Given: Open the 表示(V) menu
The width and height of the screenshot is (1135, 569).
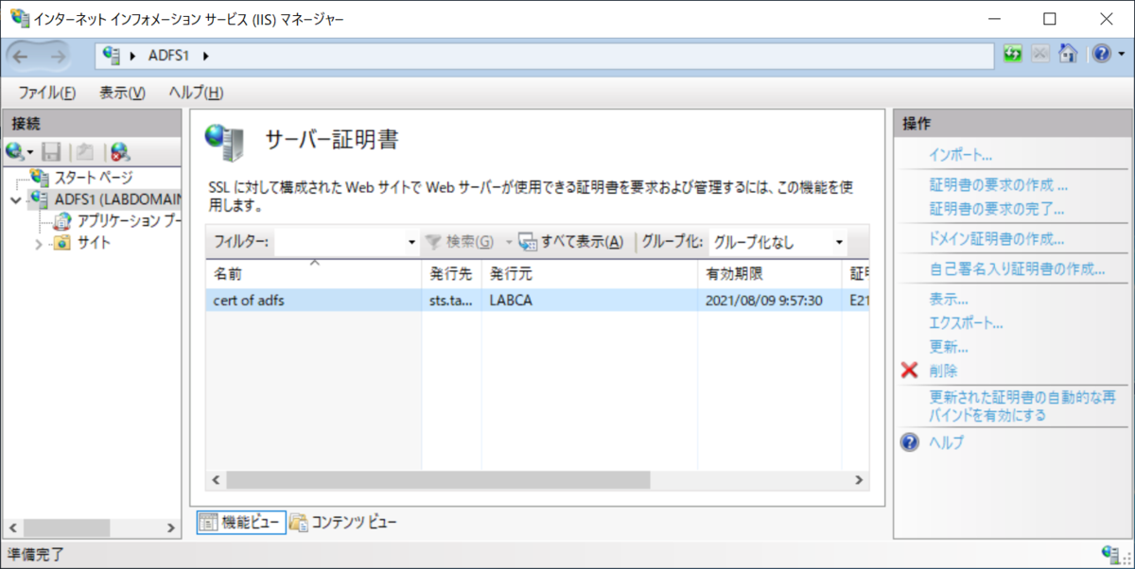Looking at the screenshot, I should (x=122, y=93).
